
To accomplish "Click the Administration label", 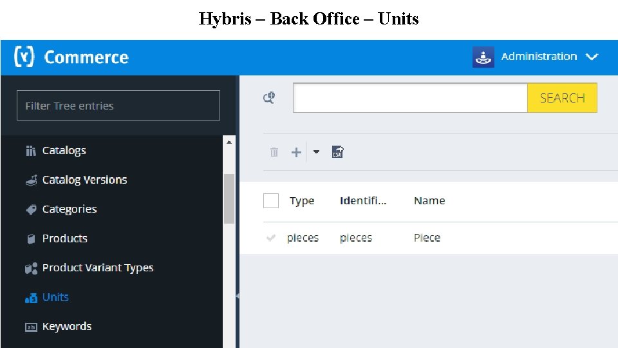I will 539,57.
